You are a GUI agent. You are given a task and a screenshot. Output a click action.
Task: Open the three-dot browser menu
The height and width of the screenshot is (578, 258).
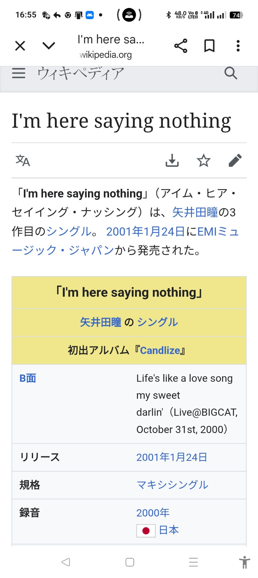[x=238, y=46]
